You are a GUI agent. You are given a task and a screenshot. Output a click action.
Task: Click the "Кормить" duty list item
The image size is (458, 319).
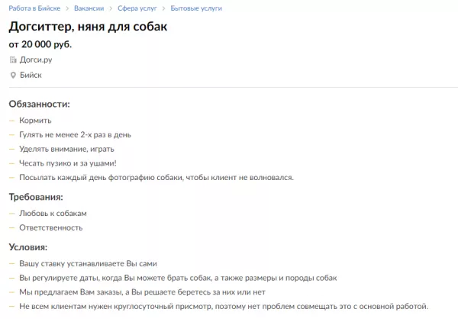click(35, 121)
